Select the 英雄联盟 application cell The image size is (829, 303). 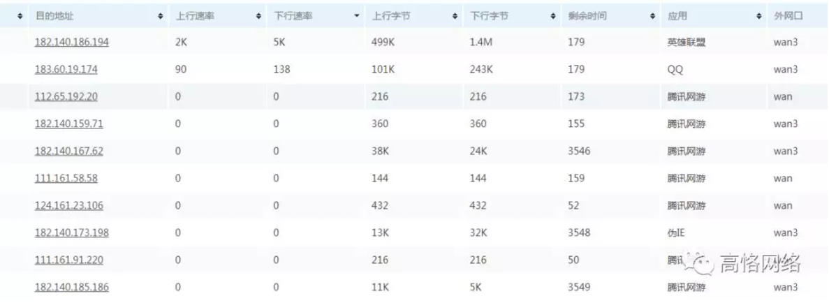click(687, 43)
